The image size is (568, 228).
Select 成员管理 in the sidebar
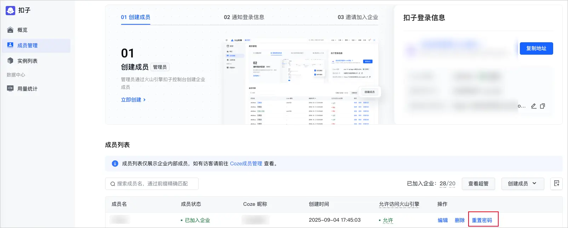click(x=36, y=45)
